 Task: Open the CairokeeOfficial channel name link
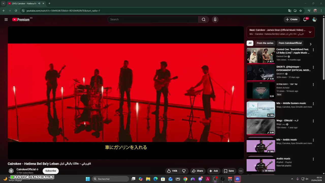(x=26, y=169)
